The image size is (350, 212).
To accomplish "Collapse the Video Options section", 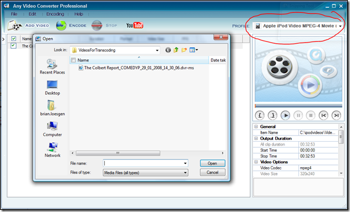I will click(256, 162).
